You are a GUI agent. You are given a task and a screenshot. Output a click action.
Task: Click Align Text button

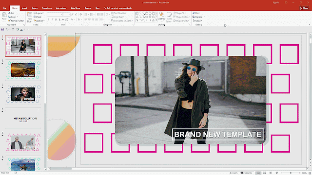(117, 17)
